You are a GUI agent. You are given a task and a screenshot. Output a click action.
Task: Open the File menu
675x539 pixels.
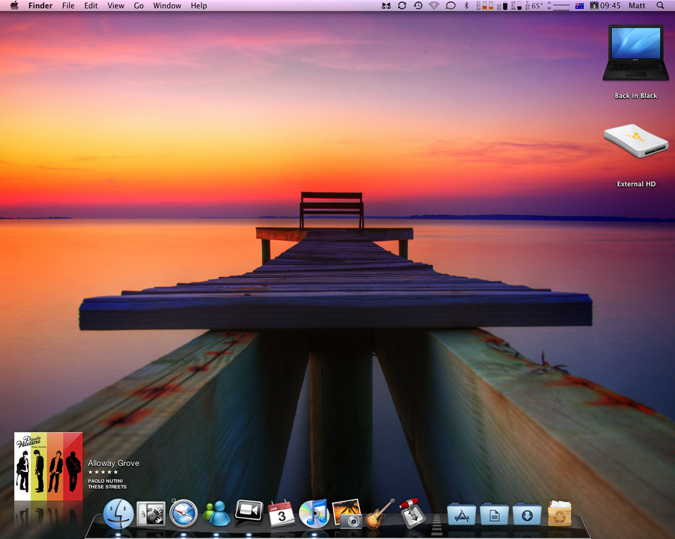[x=69, y=6]
